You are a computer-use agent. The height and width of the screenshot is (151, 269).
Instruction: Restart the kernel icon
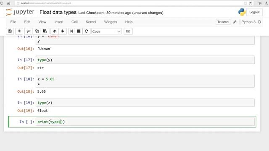(x=86, y=31)
